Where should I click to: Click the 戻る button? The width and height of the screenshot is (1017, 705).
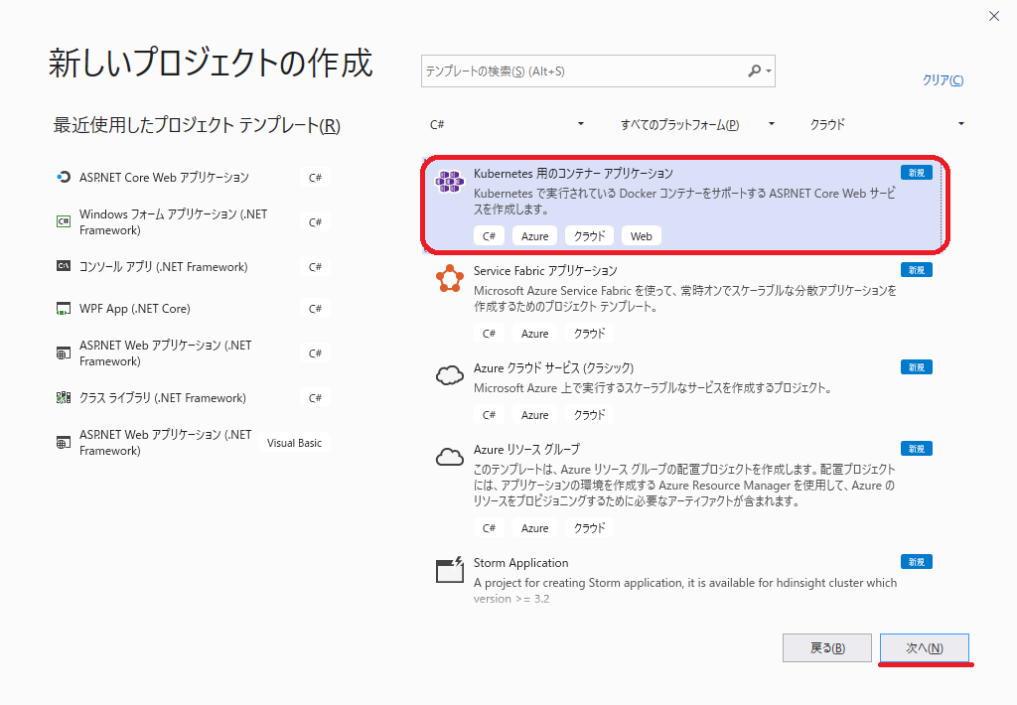coord(826,646)
